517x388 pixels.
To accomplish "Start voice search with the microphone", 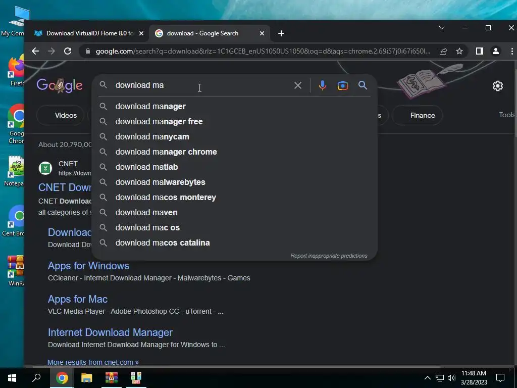I will click(323, 85).
